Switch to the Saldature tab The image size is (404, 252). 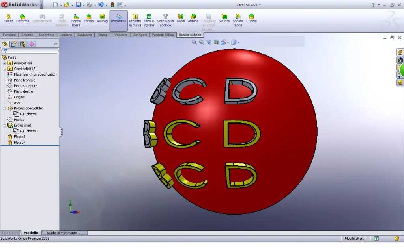pyautogui.click(x=84, y=35)
